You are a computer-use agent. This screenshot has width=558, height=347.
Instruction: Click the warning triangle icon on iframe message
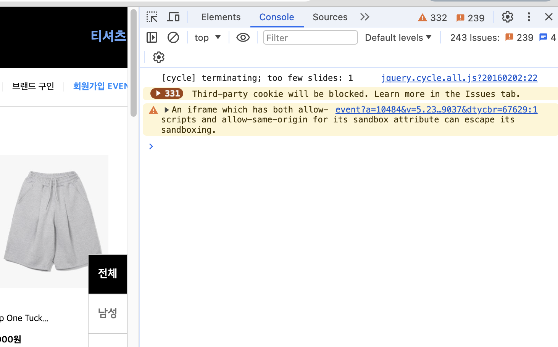153,110
